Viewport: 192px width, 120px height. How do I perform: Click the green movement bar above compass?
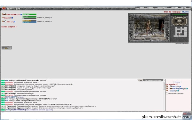(180, 15)
